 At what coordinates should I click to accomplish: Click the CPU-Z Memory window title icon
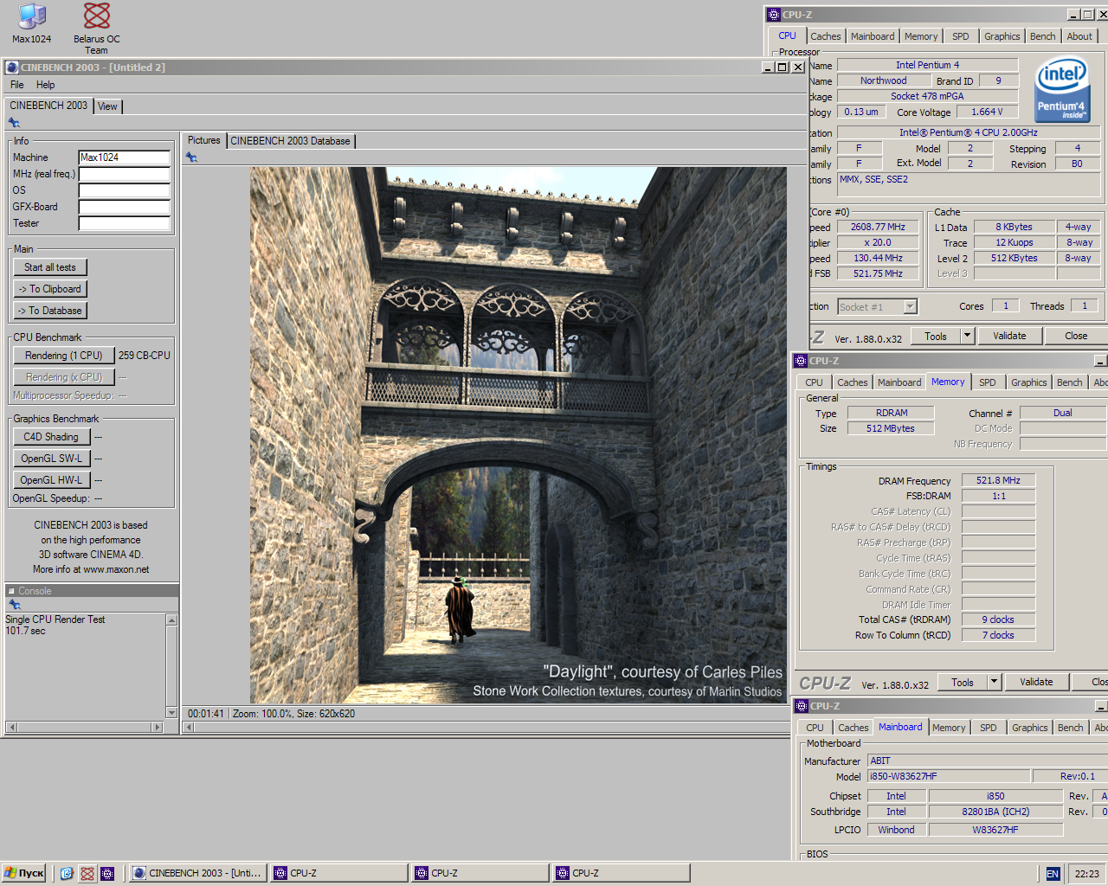tap(802, 361)
